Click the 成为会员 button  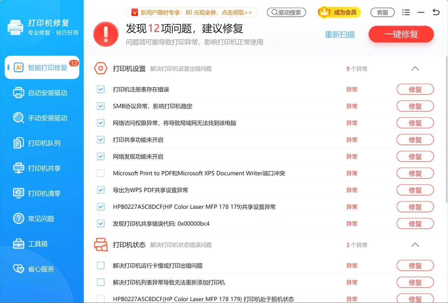point(340,12)
